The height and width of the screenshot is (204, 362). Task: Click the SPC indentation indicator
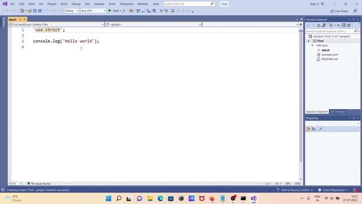[288, 184]
